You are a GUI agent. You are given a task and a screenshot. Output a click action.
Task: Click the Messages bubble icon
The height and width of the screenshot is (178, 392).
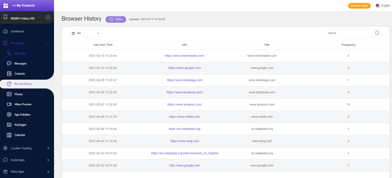pos(9,63)
